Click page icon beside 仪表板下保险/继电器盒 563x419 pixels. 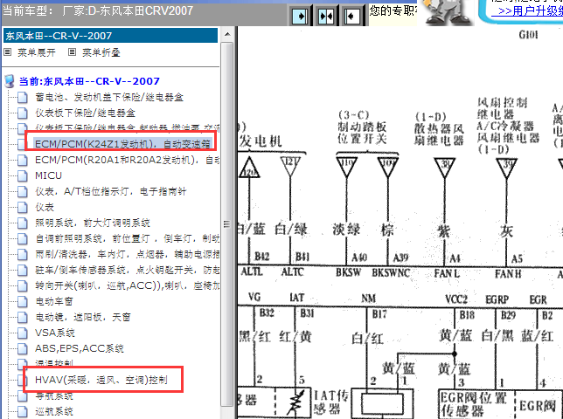click(22, 113)
